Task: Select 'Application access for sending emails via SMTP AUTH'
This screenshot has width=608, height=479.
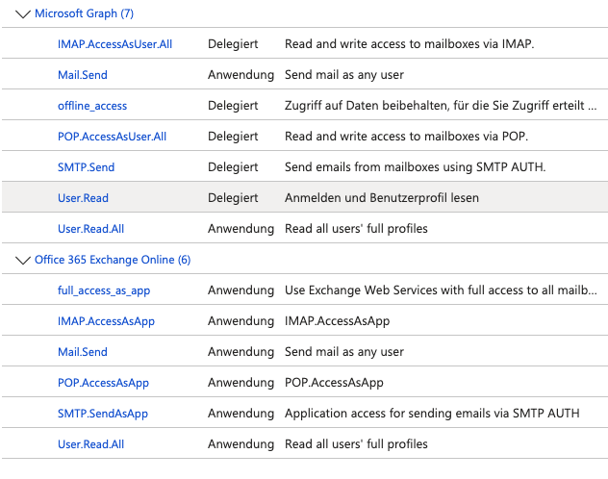Action: click(x=432, y=414)
